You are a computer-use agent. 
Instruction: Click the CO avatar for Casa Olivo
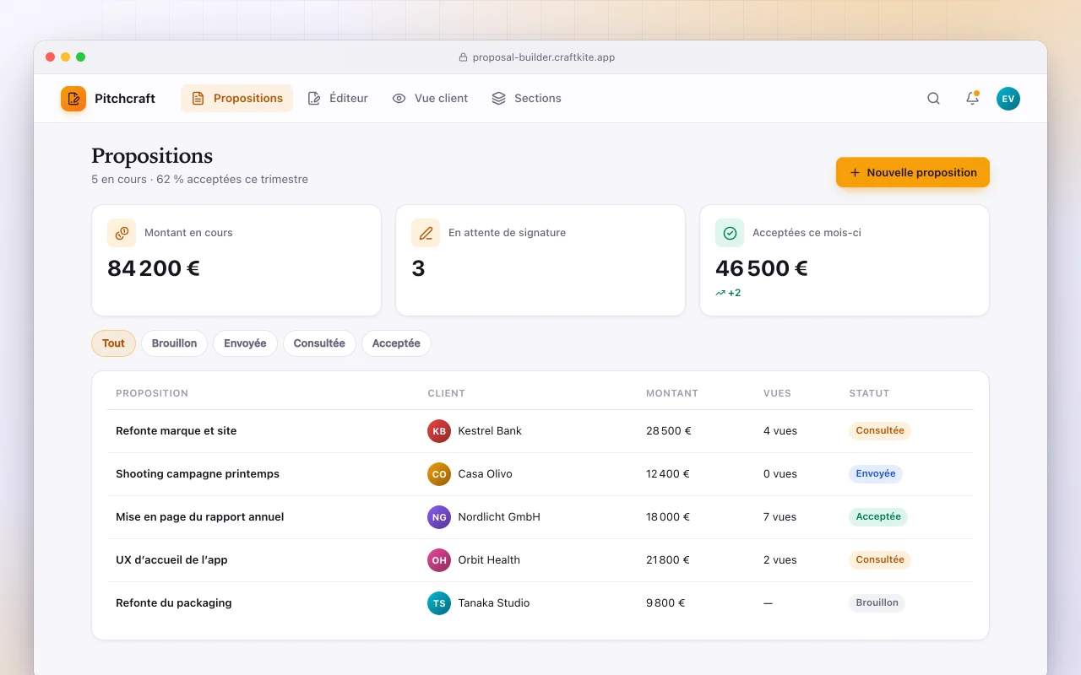439,474
